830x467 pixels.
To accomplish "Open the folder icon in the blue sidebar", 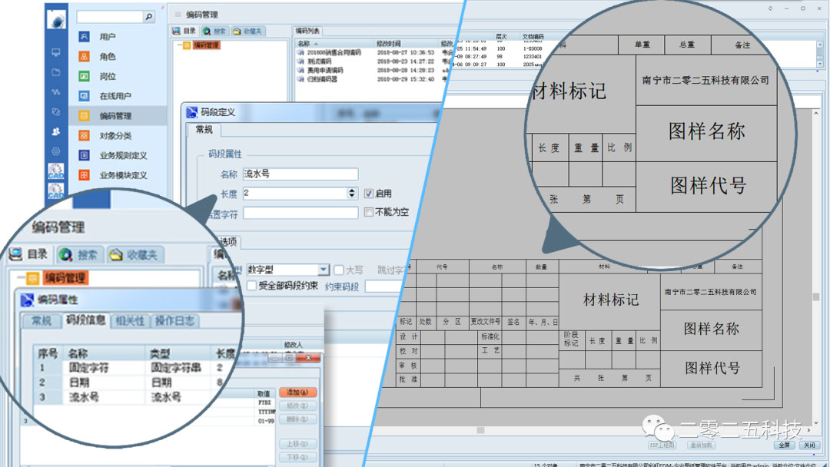I will point(56,72).
